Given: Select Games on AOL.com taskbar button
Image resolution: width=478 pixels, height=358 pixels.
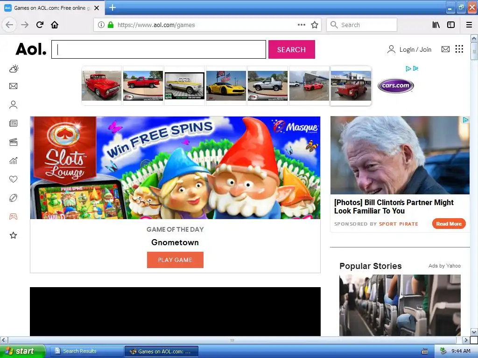Looking at the screenshot, I should point(162,351).
